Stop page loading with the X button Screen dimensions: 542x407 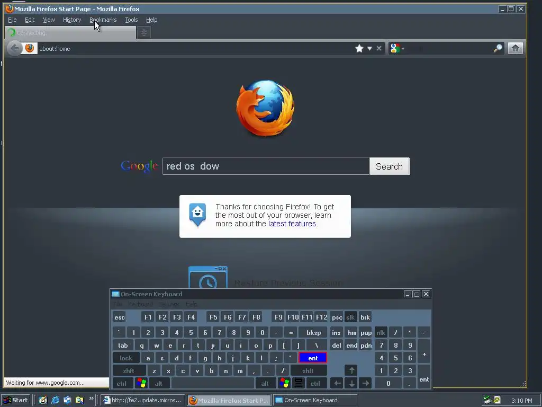coord(379,48)
